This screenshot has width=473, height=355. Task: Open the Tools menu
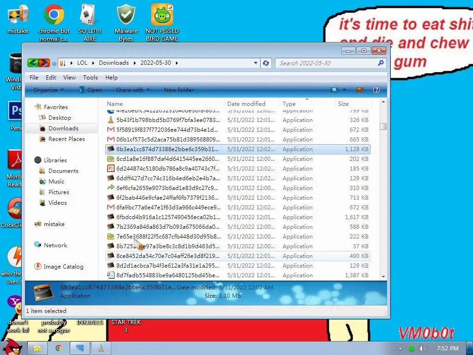coord(91,78)
